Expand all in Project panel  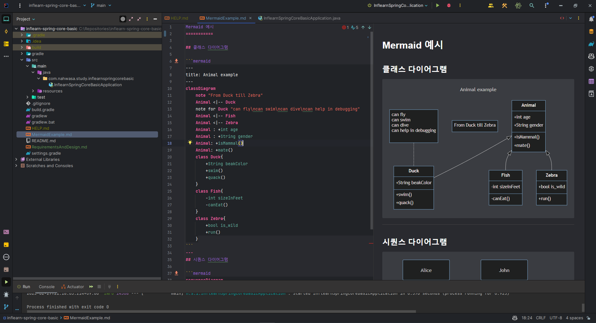click(x=131, y=19)
